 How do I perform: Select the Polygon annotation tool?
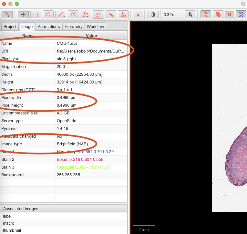[x=73, y=15]
